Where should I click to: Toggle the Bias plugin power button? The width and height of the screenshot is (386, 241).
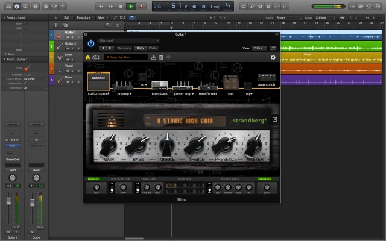(91, 43)
